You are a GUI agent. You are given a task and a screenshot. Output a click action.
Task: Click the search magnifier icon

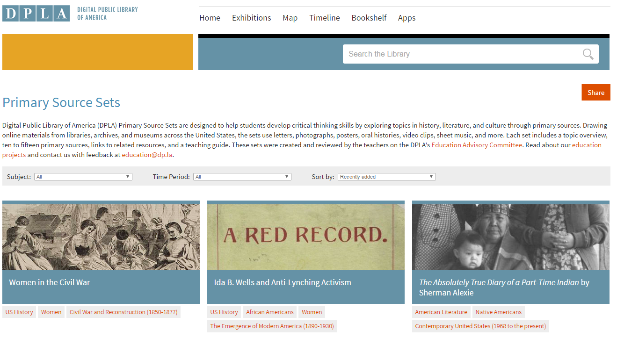coord(588,54)
